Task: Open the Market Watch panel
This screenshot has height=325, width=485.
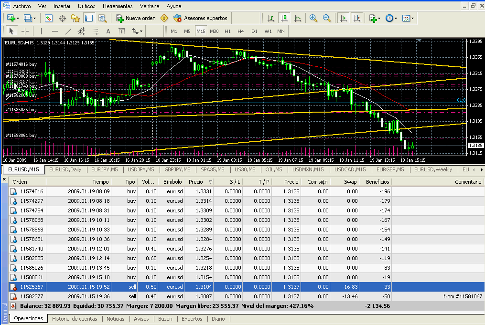Action: (x=49, y=18)
